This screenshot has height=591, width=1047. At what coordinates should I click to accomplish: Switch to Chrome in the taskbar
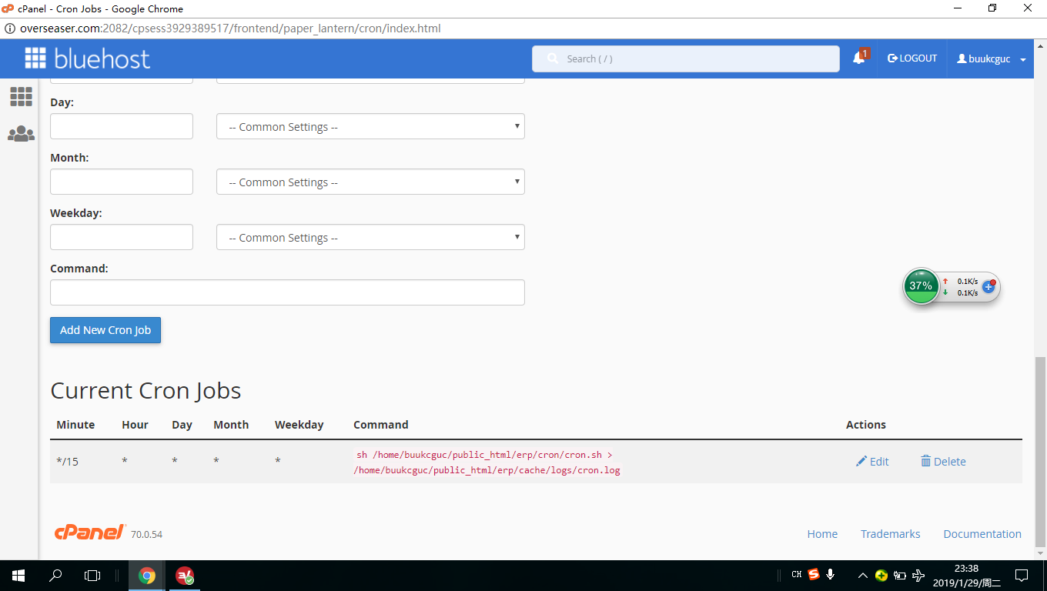146,576
